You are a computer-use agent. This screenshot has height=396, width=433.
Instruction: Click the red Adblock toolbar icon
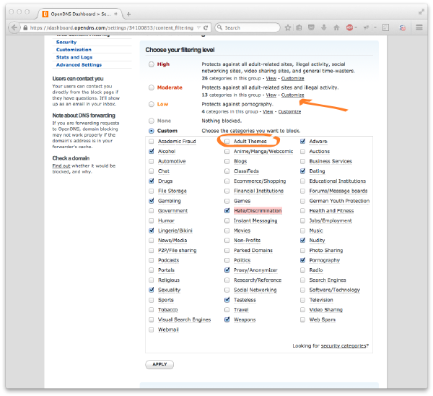pos(349,27)
